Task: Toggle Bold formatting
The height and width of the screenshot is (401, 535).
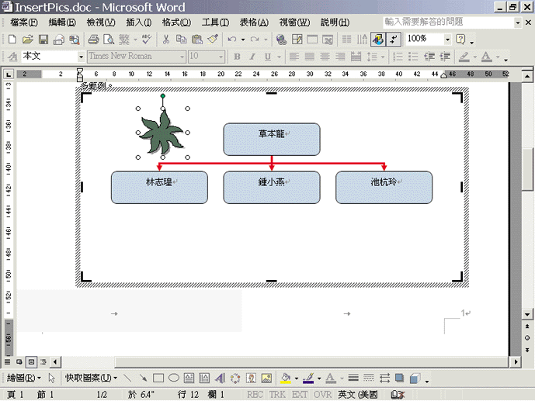Action: coord(237,57)
